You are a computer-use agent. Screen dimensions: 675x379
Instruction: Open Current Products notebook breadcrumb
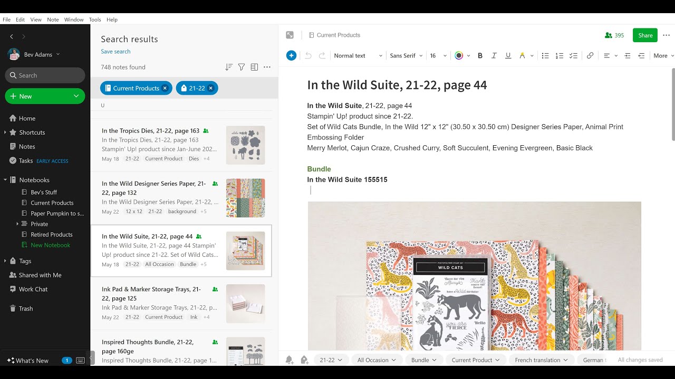[334, 35]
